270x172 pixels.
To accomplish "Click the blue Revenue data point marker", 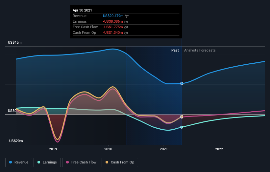I will tap(182, 83).
